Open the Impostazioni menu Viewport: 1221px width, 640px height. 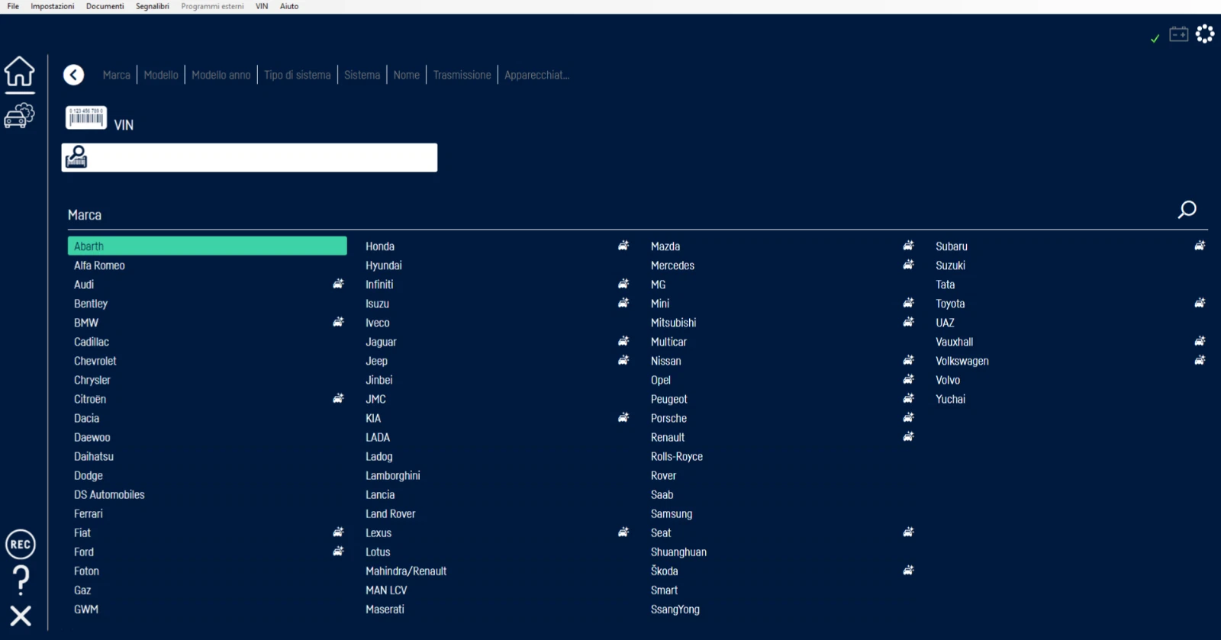click(53, 6)
